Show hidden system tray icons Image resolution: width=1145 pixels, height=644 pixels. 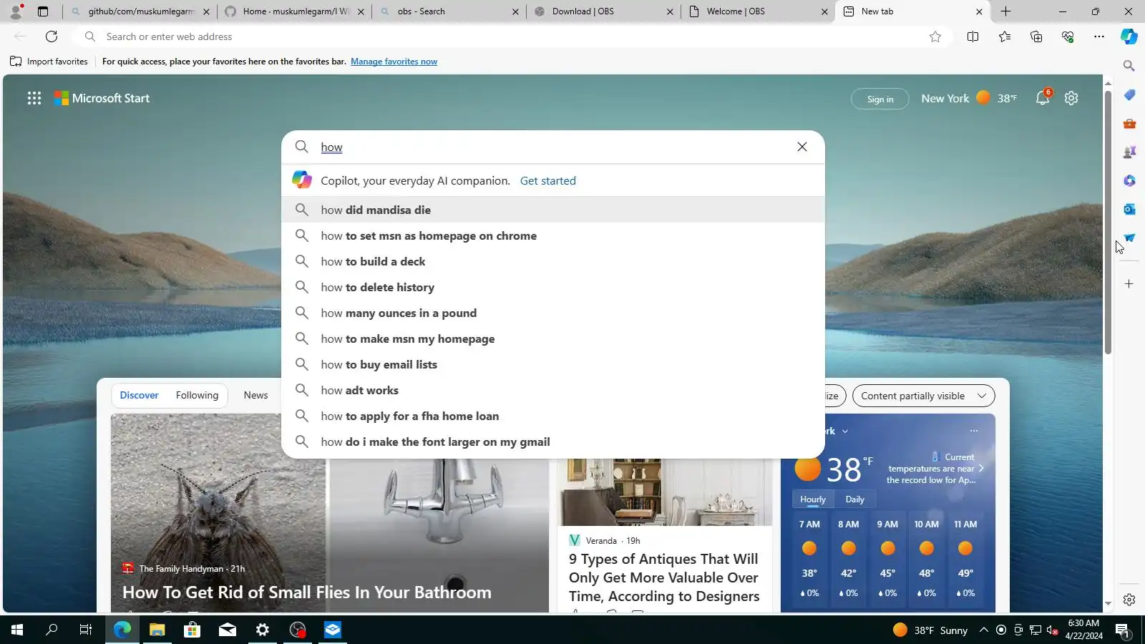pyautogui.click(x=984, y=630)
